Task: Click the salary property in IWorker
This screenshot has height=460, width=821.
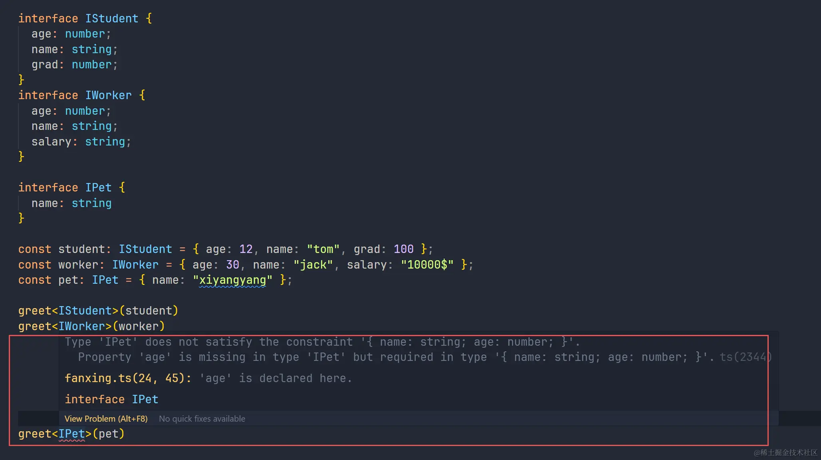Action: [51, 141]
